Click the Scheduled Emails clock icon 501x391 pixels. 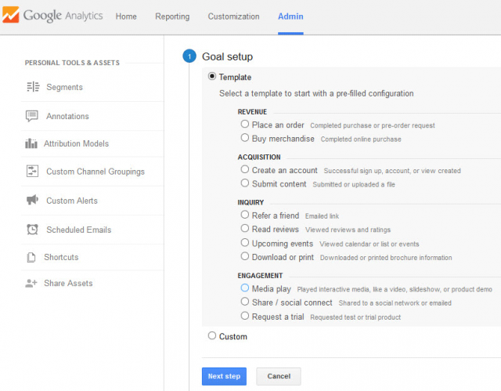click(x=32, y=230)
